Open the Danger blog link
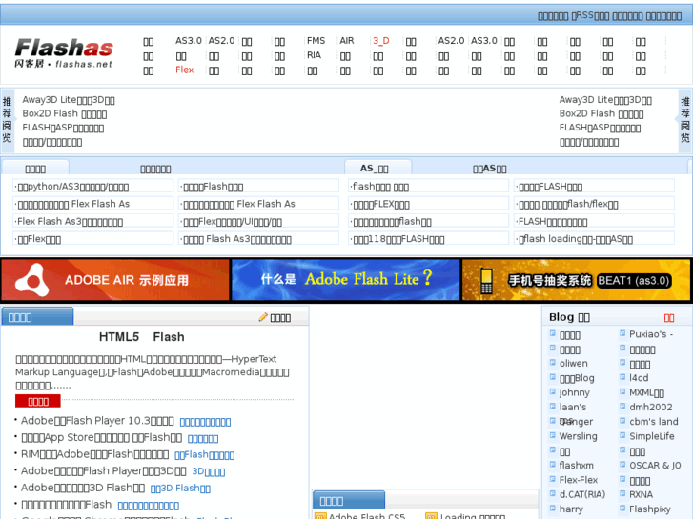 [576, 421]
